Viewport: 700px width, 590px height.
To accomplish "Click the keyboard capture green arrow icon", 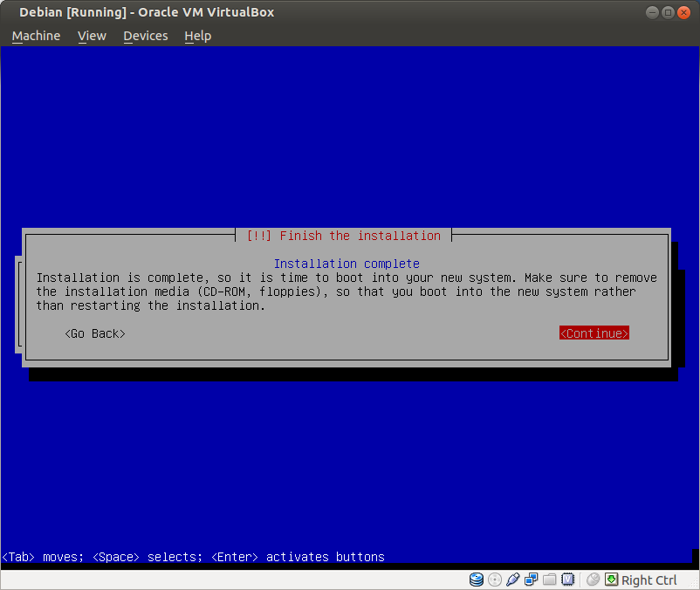I will tap(611, 580).
